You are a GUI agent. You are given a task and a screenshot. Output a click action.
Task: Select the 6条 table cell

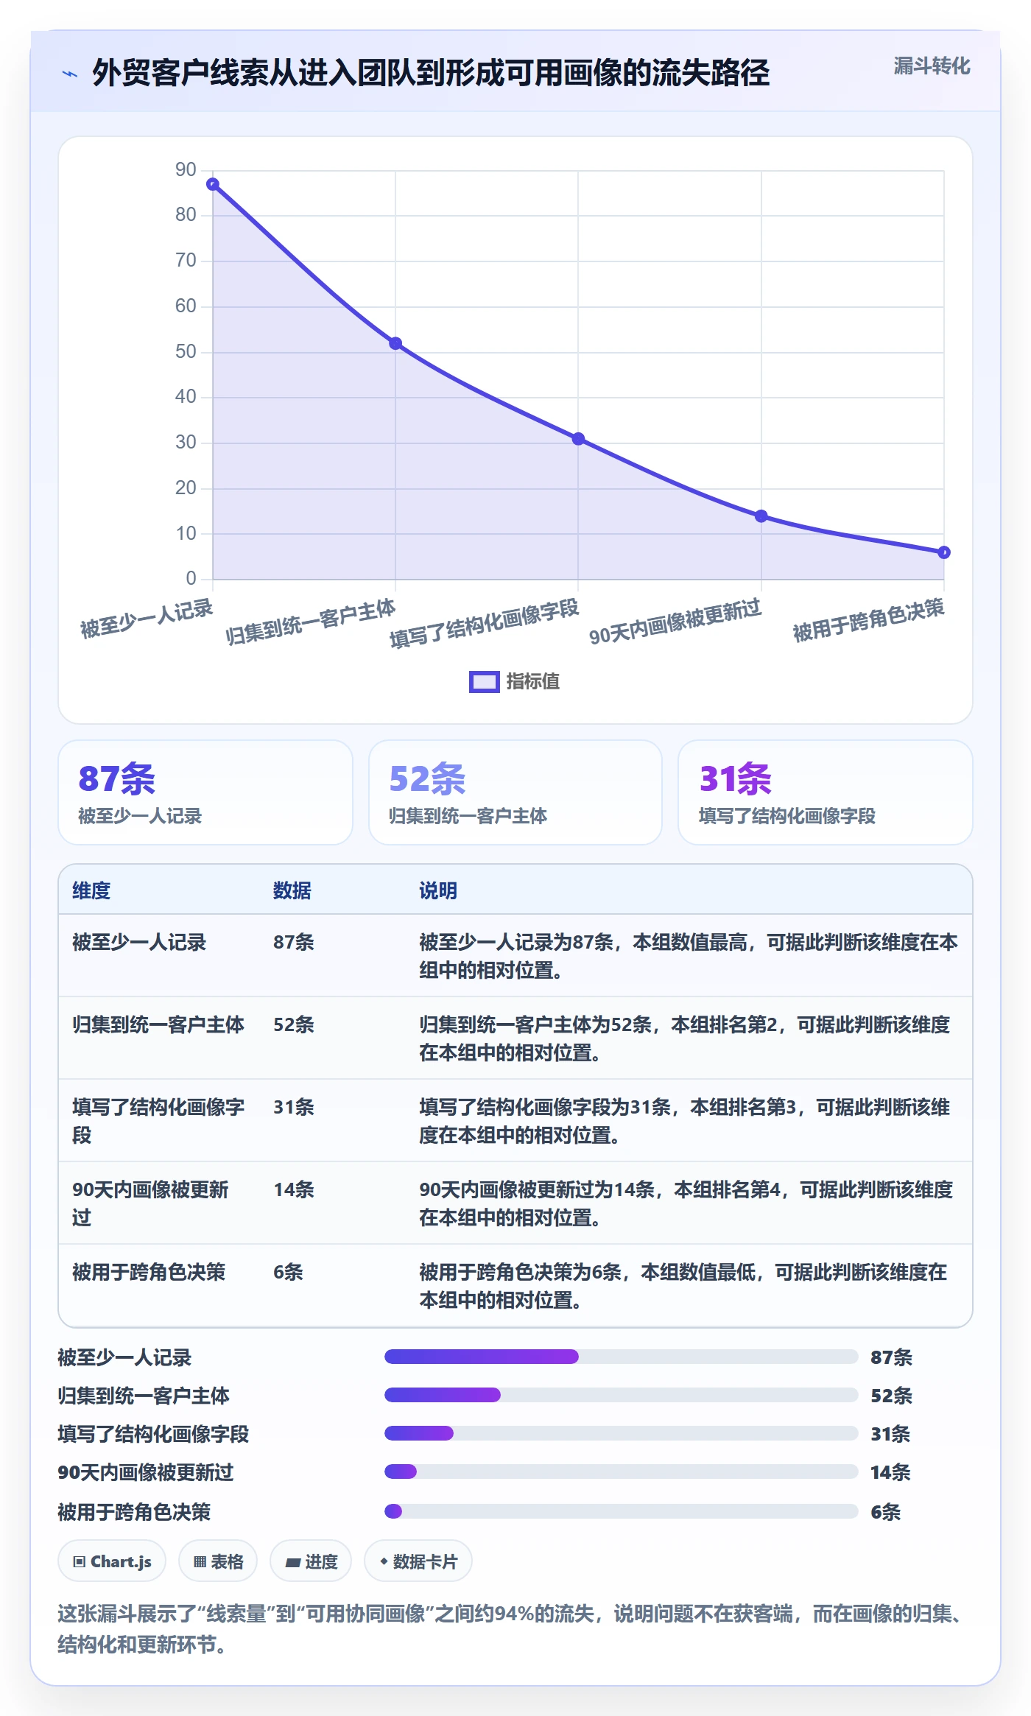click(x=288, y=1272)
